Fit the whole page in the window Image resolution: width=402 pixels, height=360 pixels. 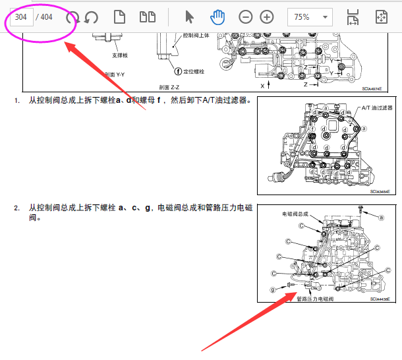pos(381,17)
